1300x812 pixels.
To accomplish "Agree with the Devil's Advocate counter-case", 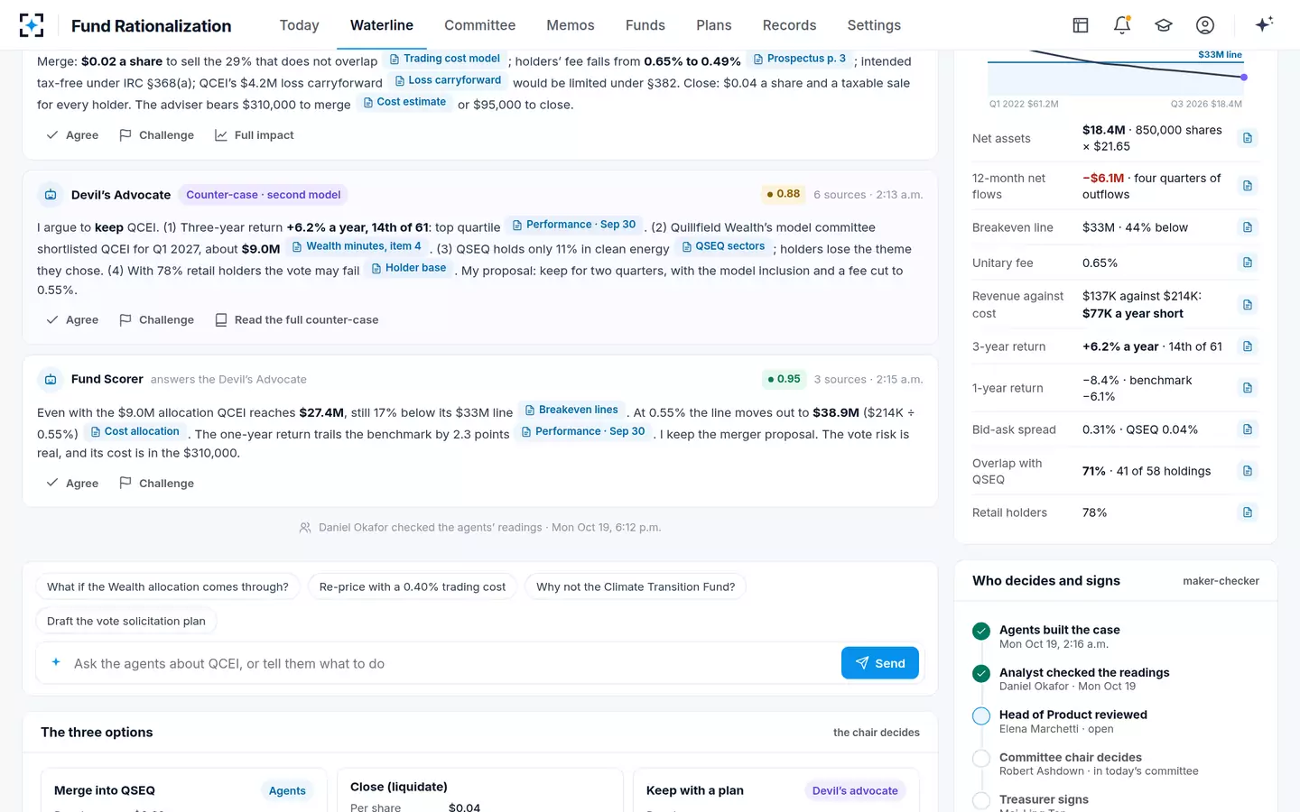I will tap(72, 320).
